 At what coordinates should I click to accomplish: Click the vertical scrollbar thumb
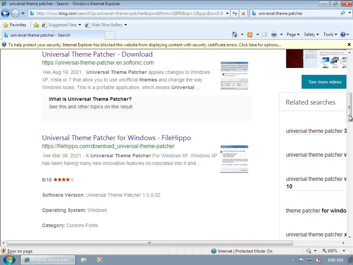click(x=349, y=107)
